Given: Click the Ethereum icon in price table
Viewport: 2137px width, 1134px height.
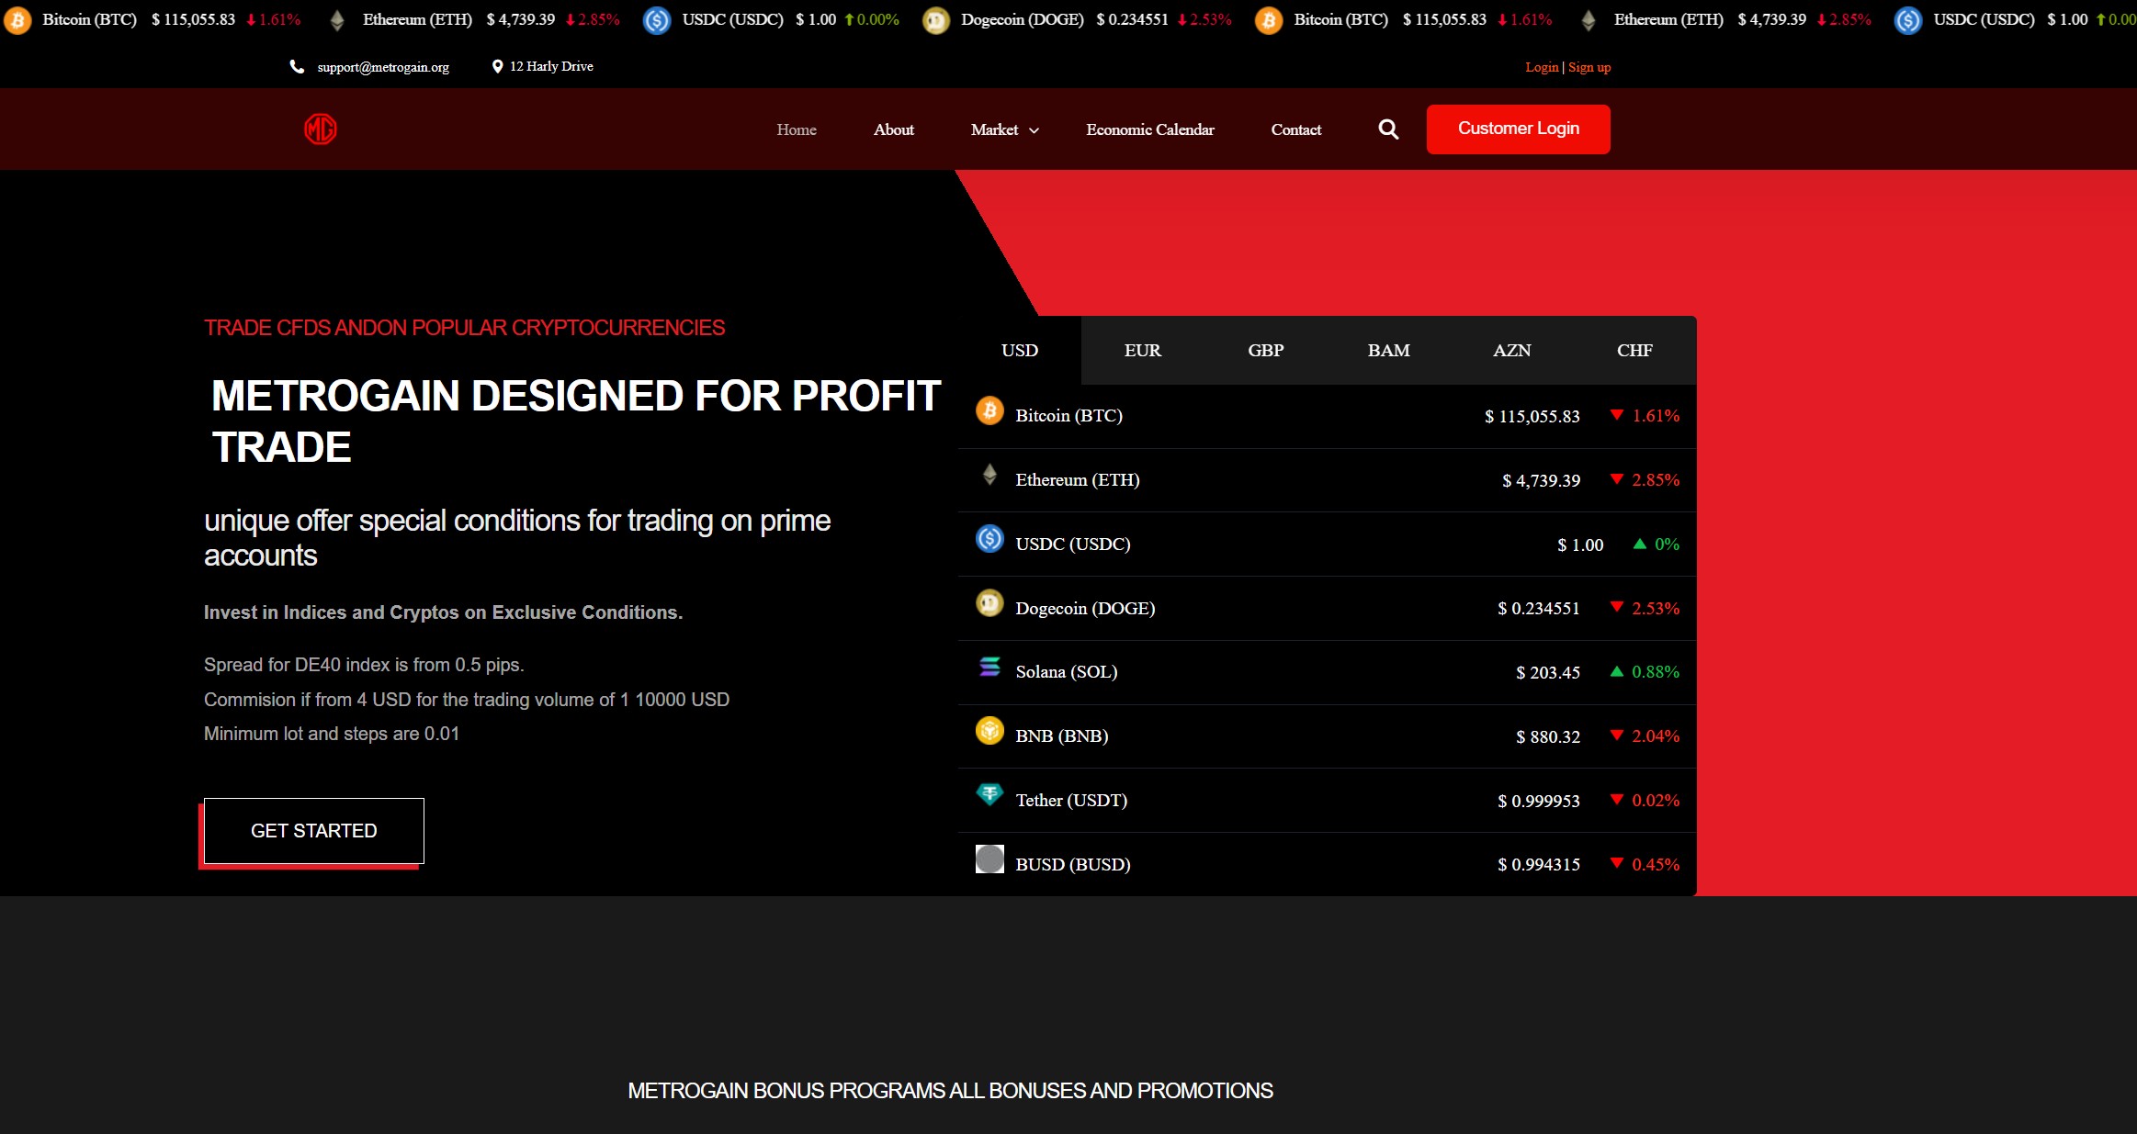Looking at the screenshot, I should 989,475.
